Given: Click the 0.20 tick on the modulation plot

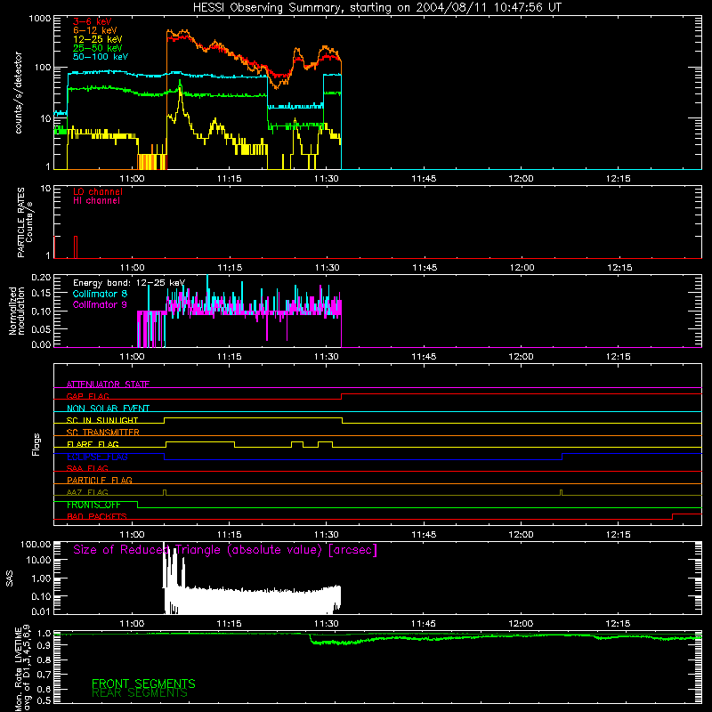Looking at the screenshot, I should click(41, 278).
